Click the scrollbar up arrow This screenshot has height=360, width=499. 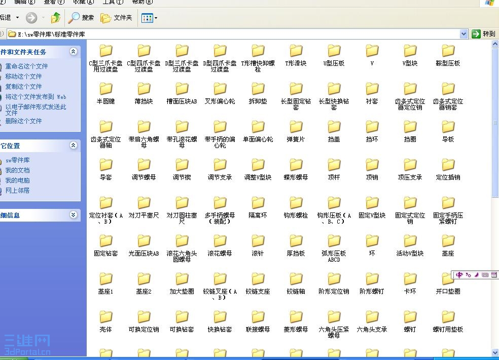(495, 44)
